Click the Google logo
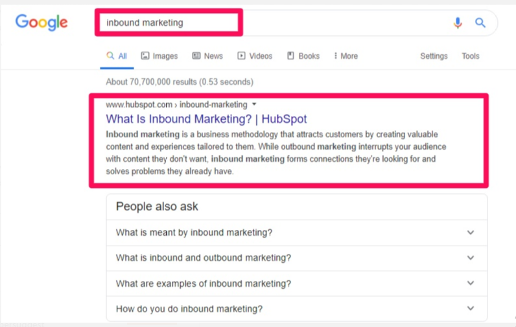Image resolution: width=516 pixels, height=327 pixels. pyautogui.click(x=41, y=23)
